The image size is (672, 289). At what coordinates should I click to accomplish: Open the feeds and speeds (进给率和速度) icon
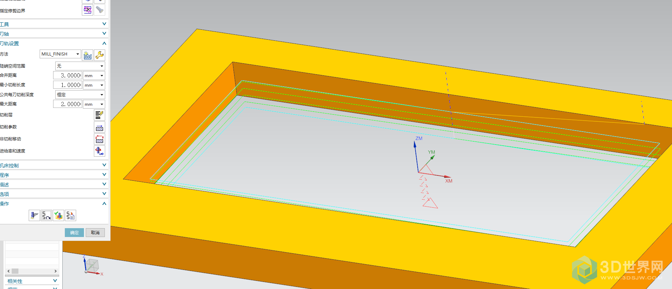[100, 151]
